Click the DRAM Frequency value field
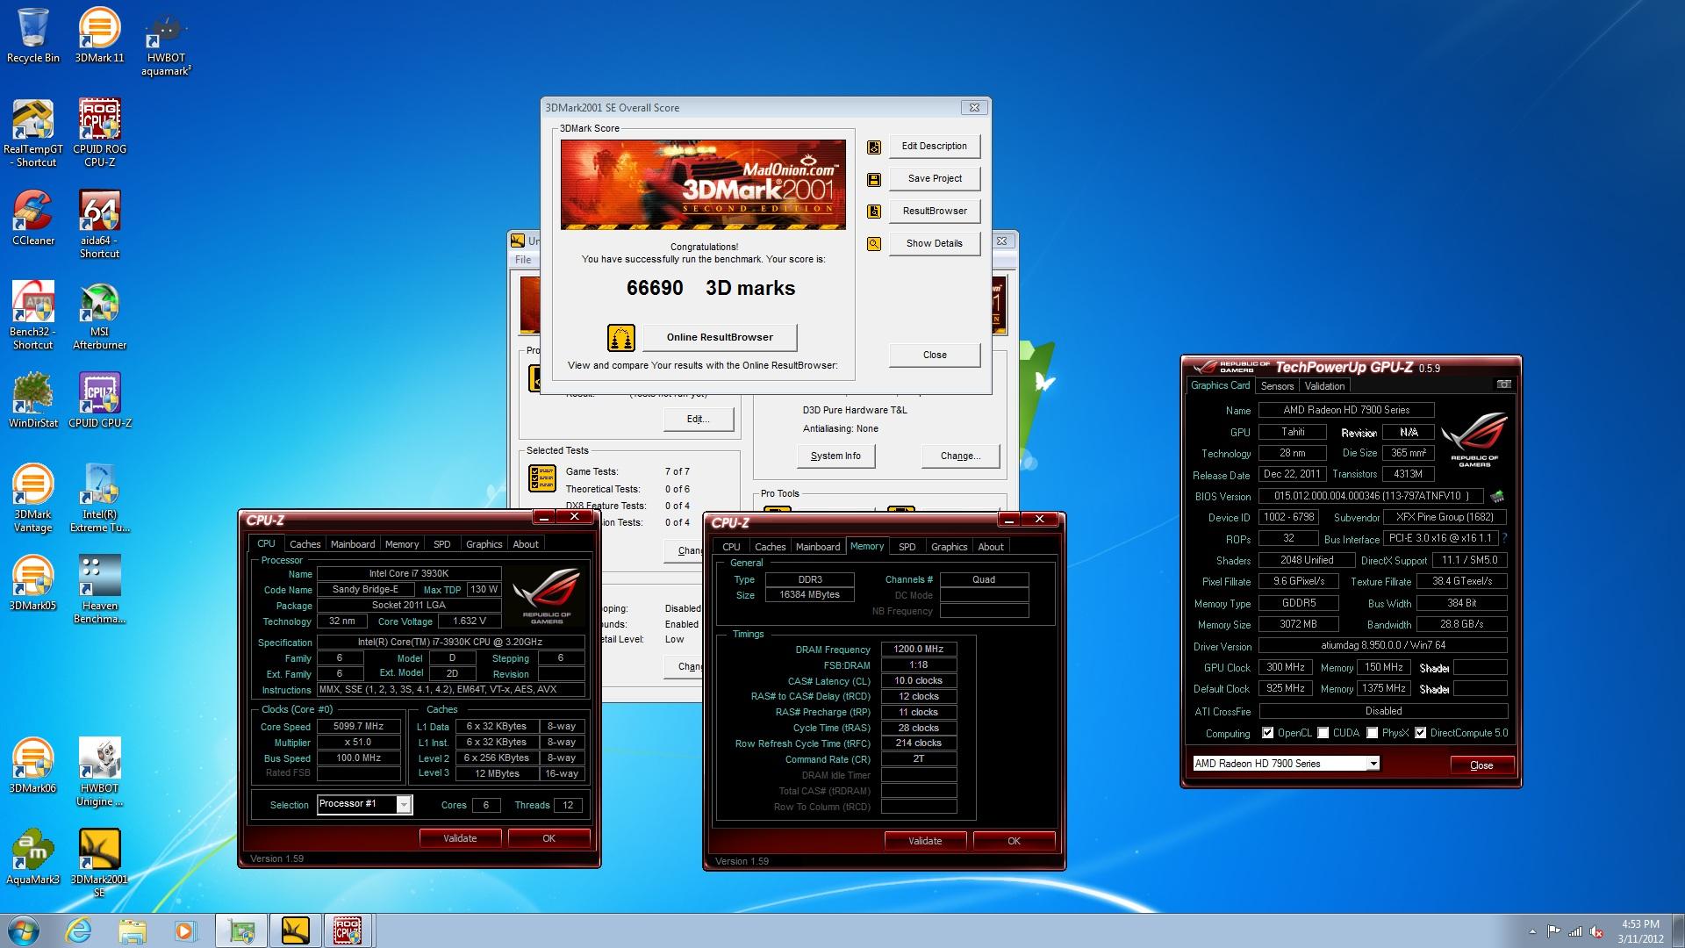 918,650
